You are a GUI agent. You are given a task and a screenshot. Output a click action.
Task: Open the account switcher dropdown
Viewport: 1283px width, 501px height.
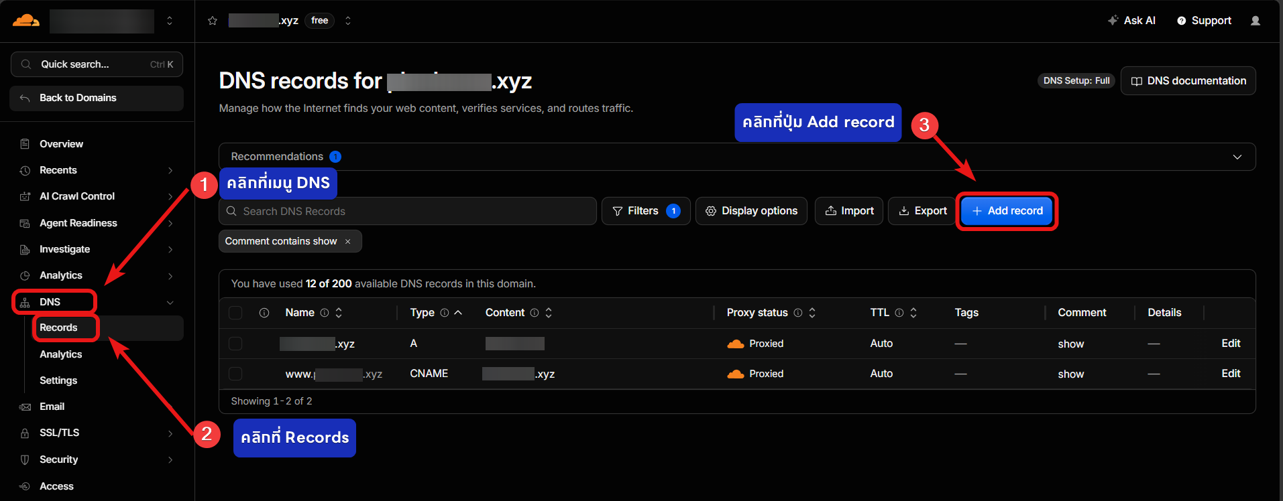170,21
